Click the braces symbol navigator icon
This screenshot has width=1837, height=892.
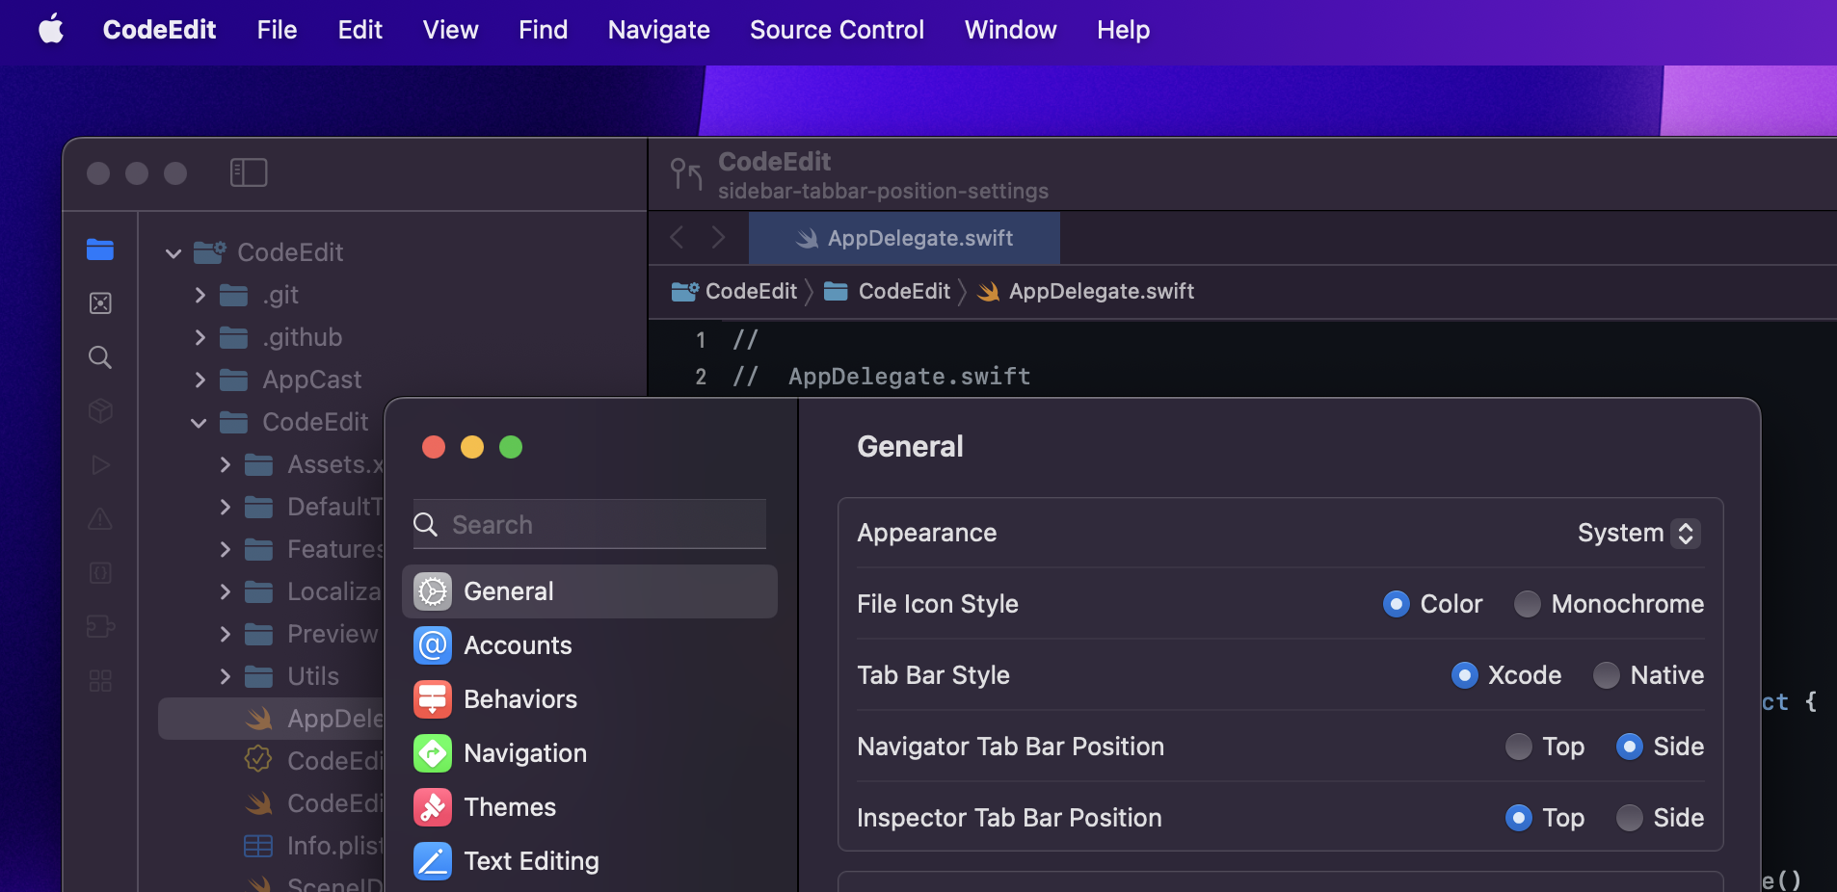pos(100,573)
